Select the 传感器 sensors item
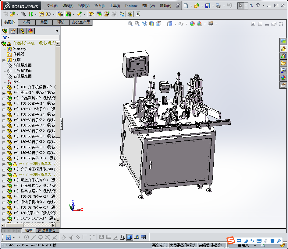 click(19, 54)
